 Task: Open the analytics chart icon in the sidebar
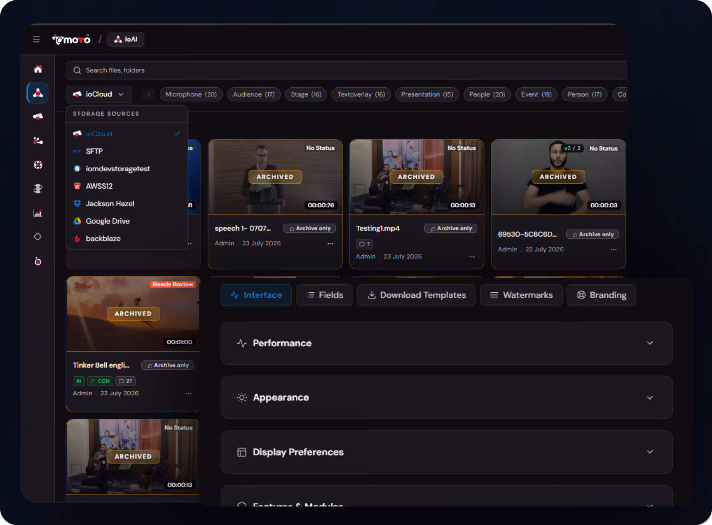pos(38,213)
